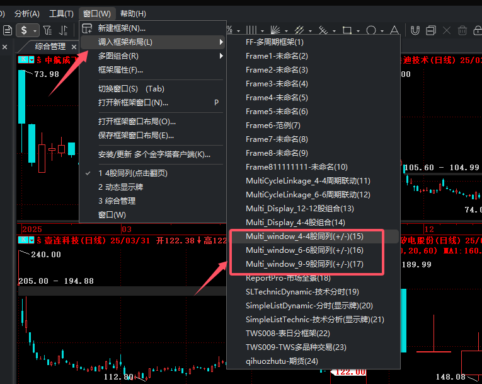Load MultiCycleLinkage_4-4周期联动(11)
The height and width of the screenshot is (384, 482).
(314, 181)
